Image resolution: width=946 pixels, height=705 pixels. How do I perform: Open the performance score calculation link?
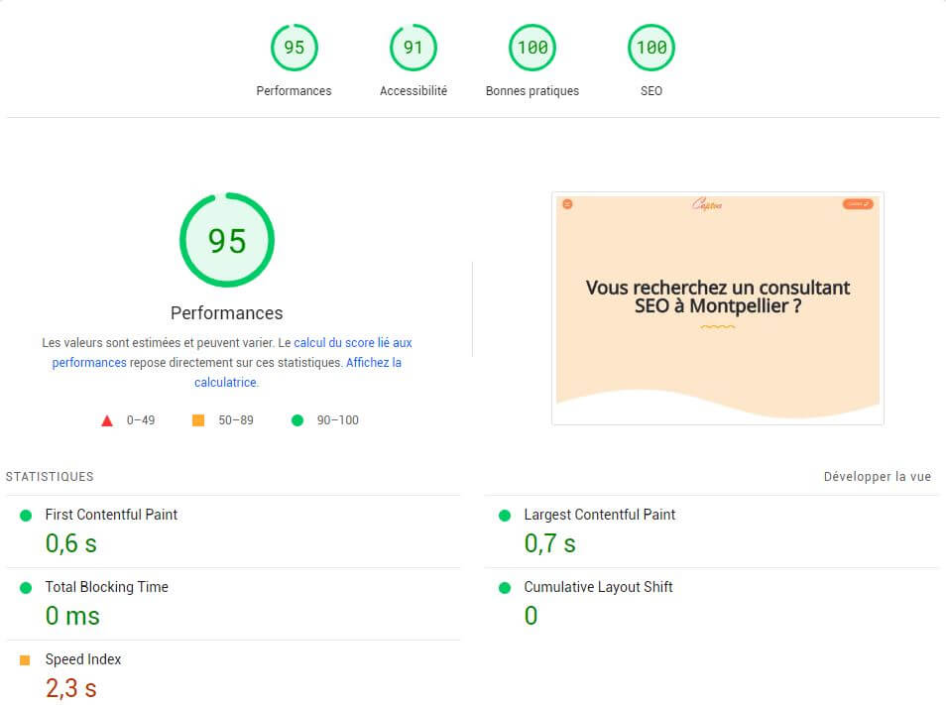click(x=352, y=343)
